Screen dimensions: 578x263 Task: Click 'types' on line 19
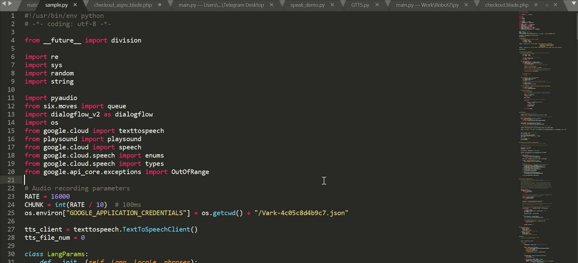coord(154,164)
